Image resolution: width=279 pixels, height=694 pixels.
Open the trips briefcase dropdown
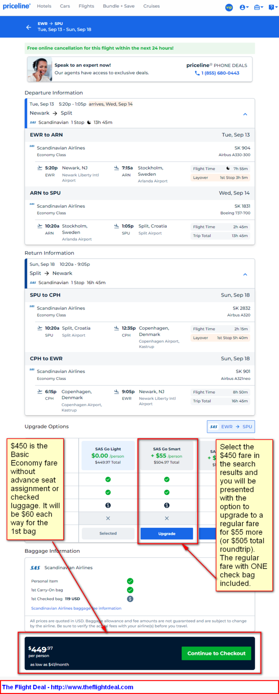259,7
